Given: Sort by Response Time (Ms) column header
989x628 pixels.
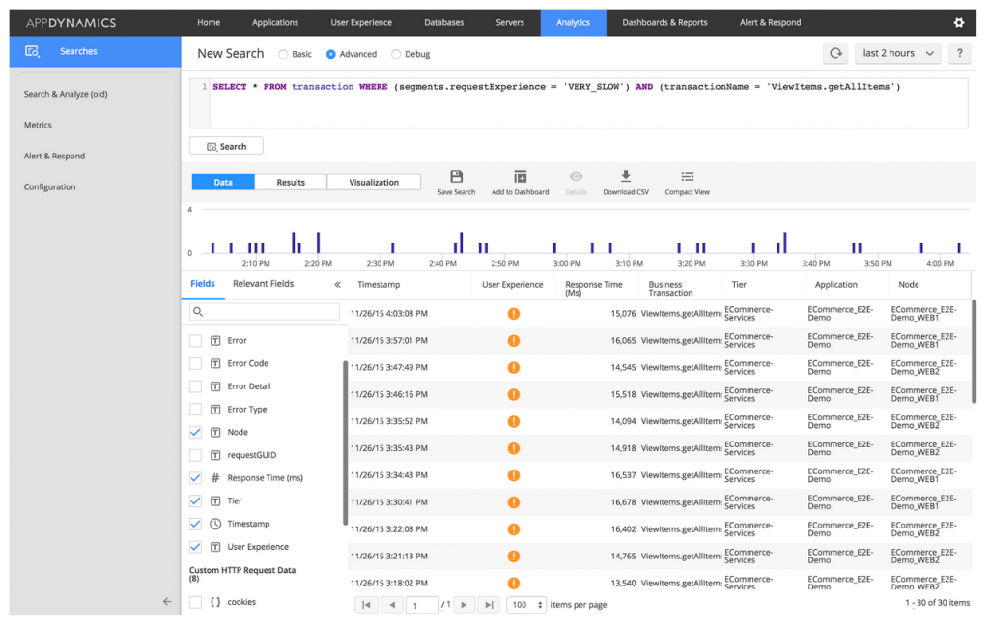Looking at the screenshot, I should 594,289.
